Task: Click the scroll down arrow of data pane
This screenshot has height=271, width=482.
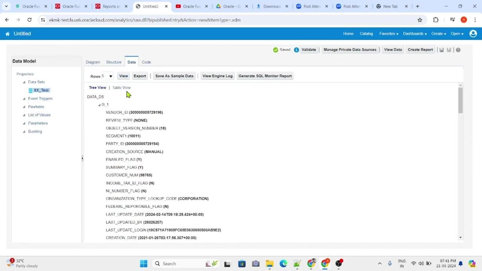Action: click(x=460, y=238)
